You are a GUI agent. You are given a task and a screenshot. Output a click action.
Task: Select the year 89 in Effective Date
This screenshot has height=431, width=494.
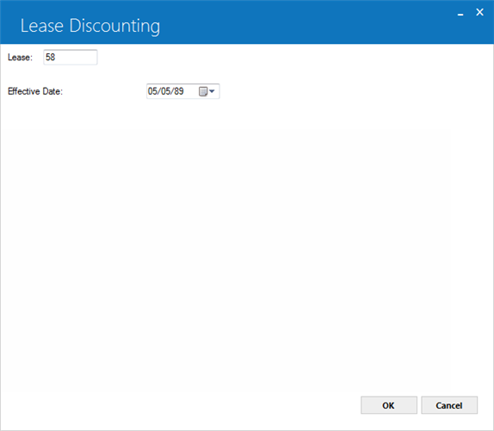[x=179, y=91]
